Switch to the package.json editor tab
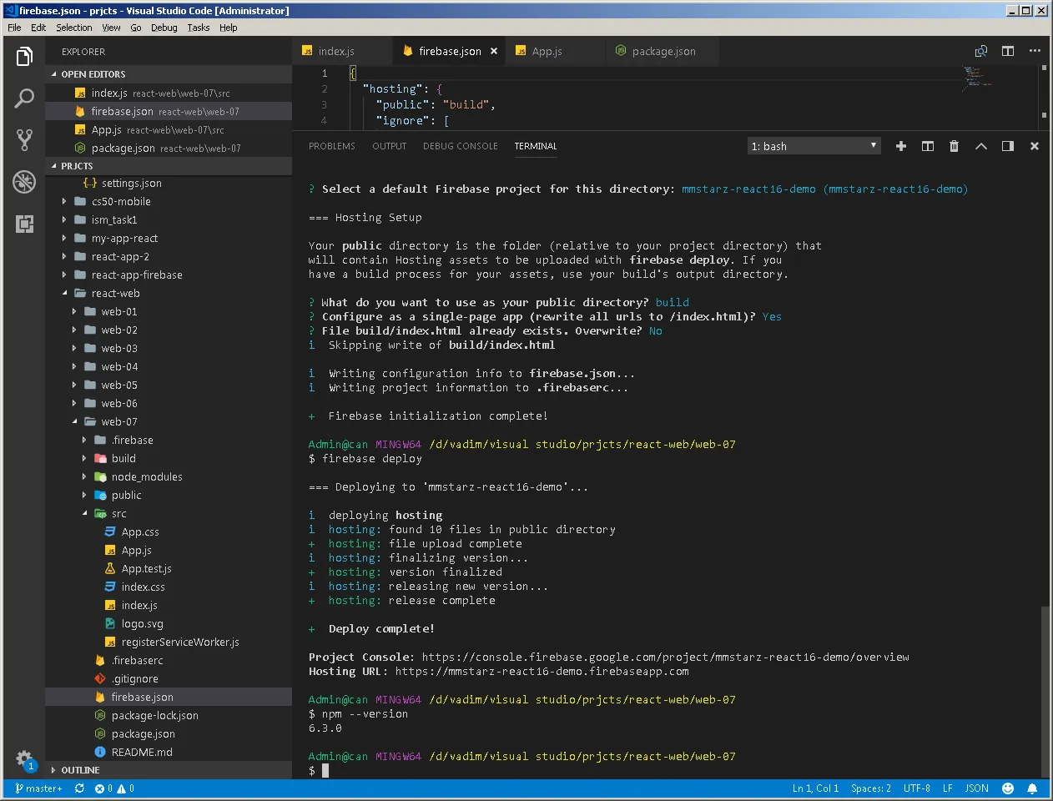Screen dimensions: 1053x801 pos(663,51)
